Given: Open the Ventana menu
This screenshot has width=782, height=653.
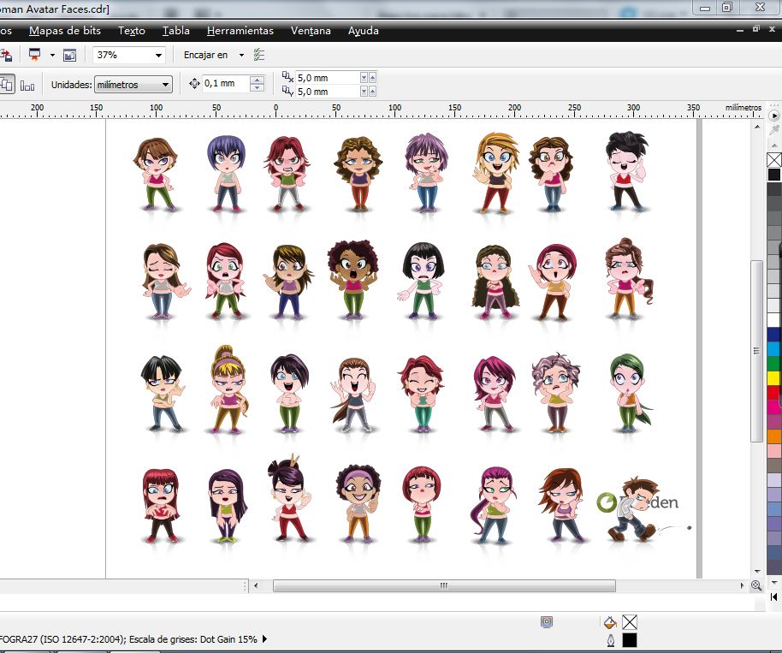Looking at the screenshot, I should [x=311, y=31].
